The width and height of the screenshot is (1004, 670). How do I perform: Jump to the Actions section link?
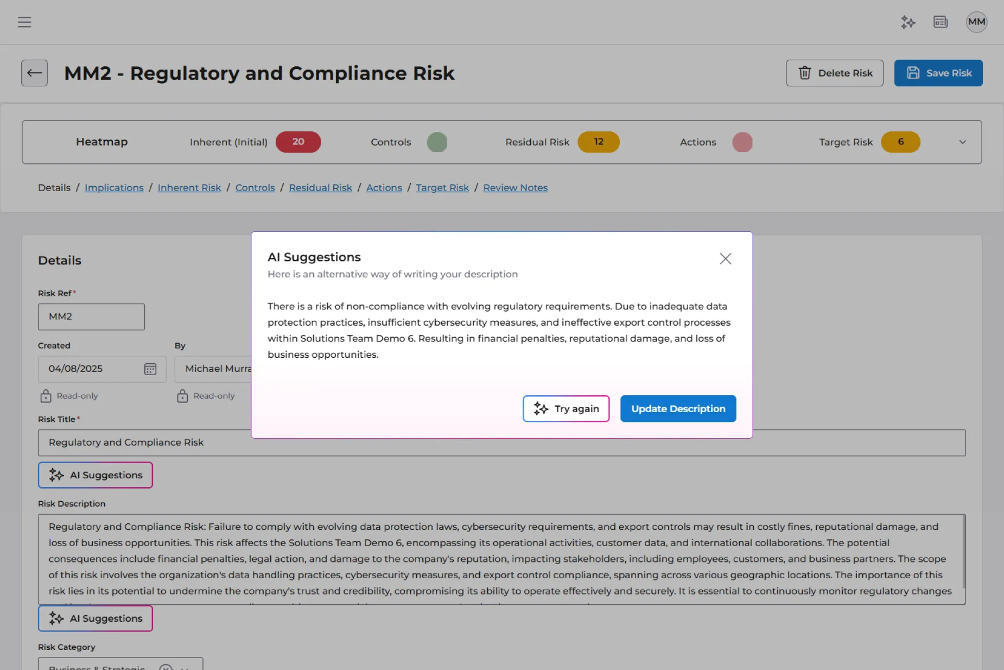[x=384, y=188]
